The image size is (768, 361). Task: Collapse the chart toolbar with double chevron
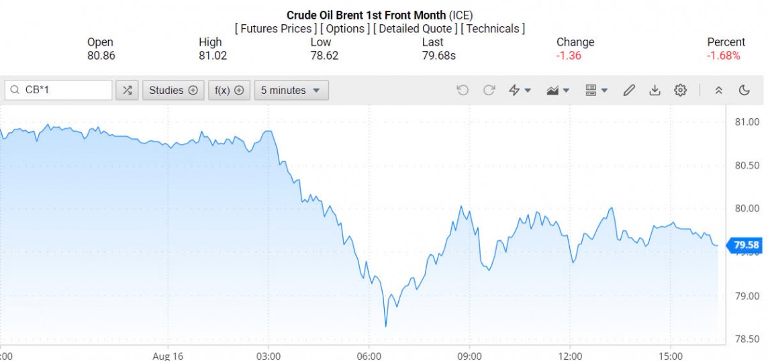coord(718,90)
